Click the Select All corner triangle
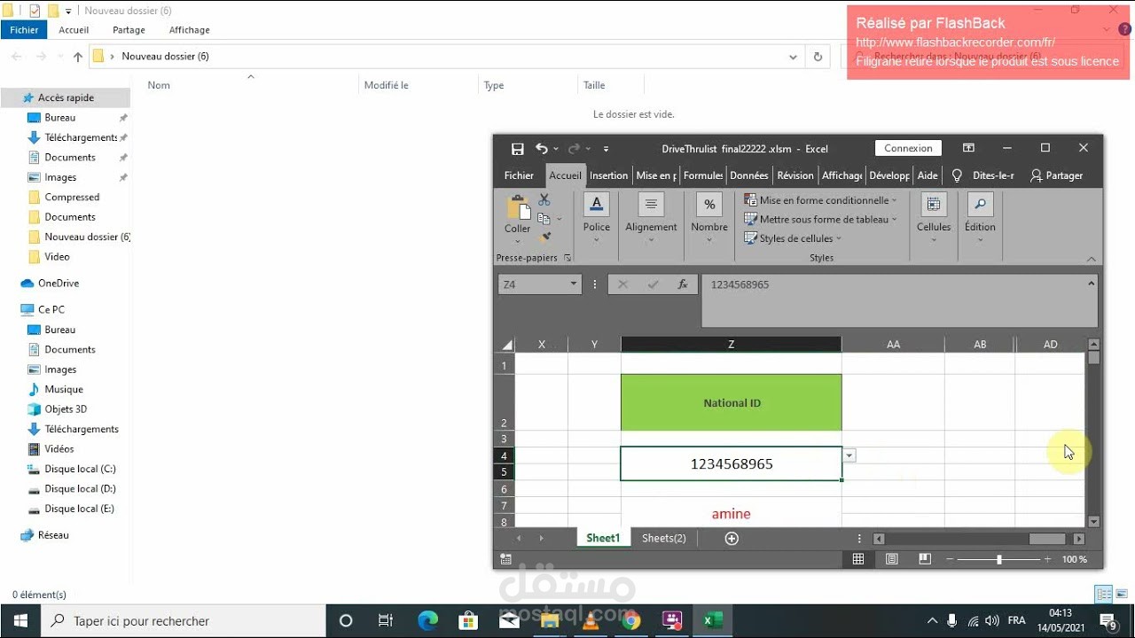The height and width of the screenshot is (638, 1135). click(x=506, y=345)
